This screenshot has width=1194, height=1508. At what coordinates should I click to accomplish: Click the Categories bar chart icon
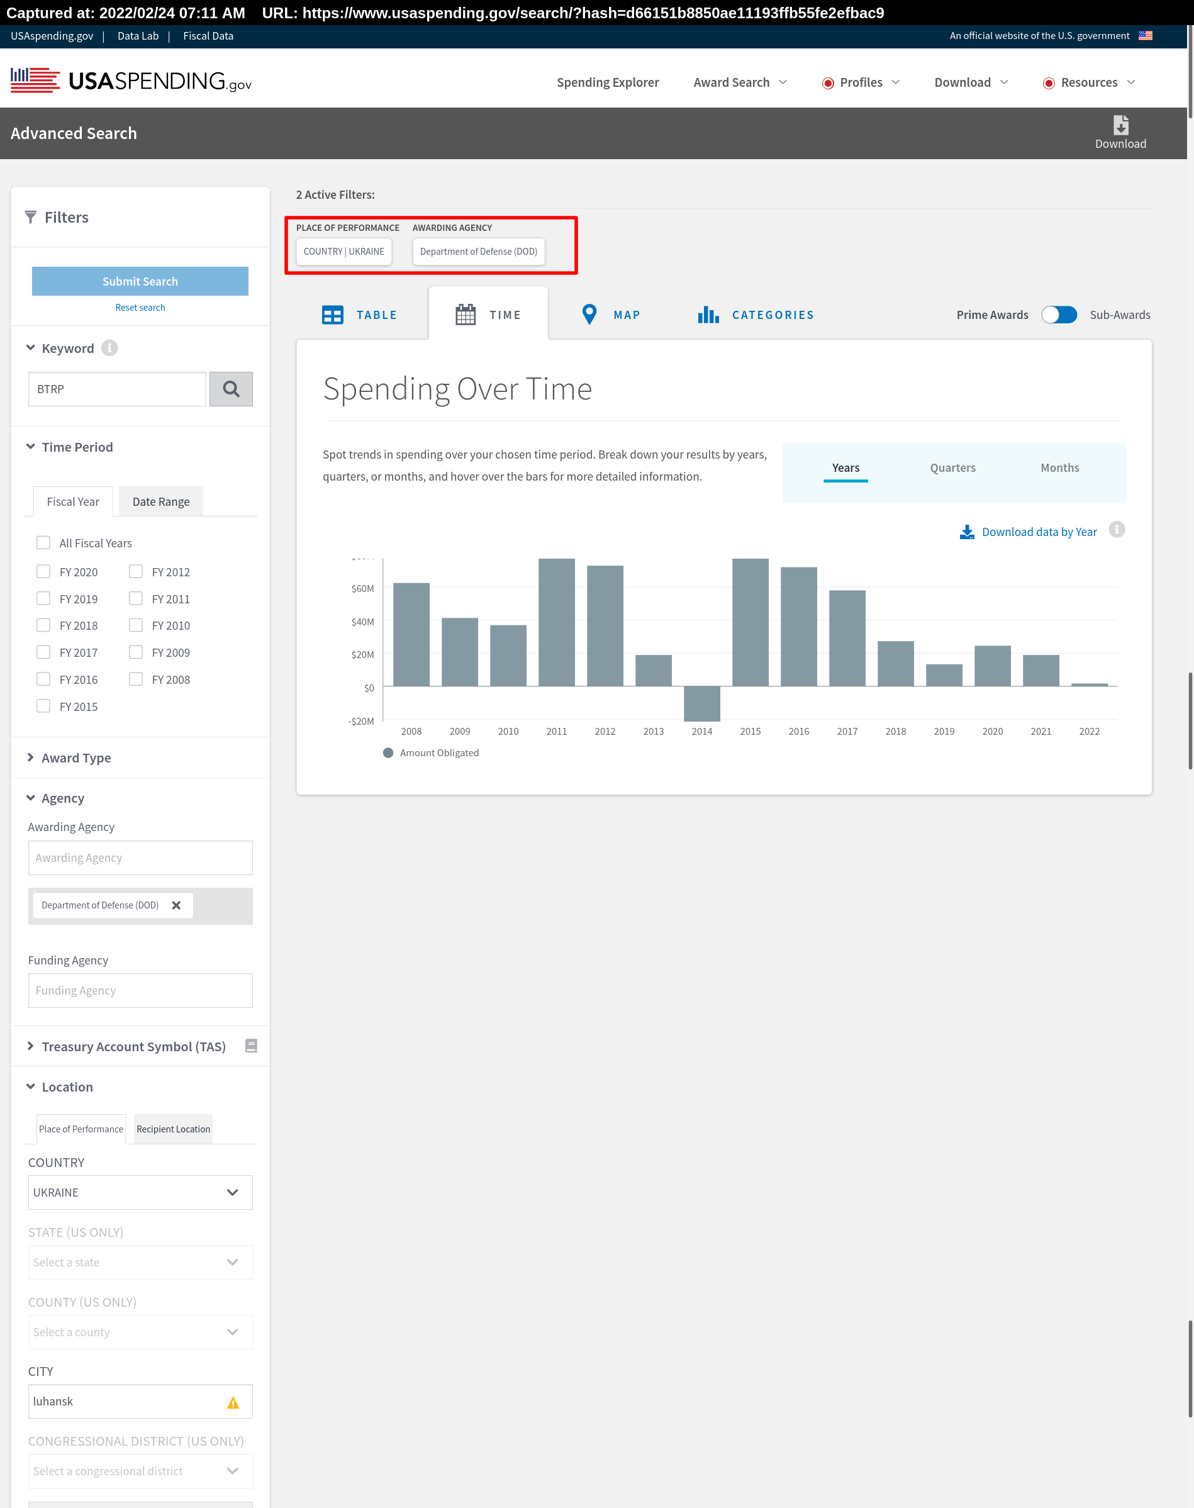pyautogui.click(x=708, y=315)
